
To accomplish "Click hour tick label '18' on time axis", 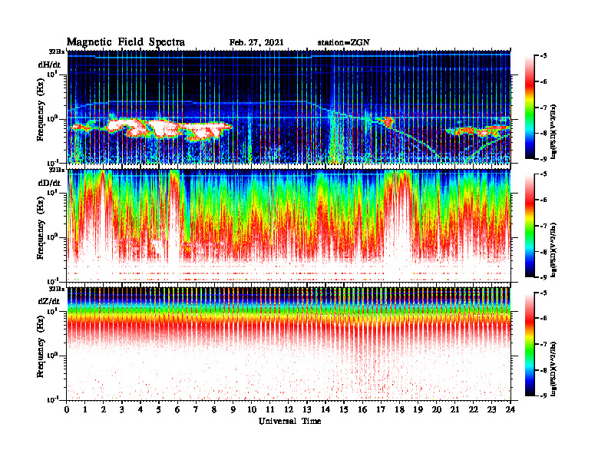I will coord(399,409).
